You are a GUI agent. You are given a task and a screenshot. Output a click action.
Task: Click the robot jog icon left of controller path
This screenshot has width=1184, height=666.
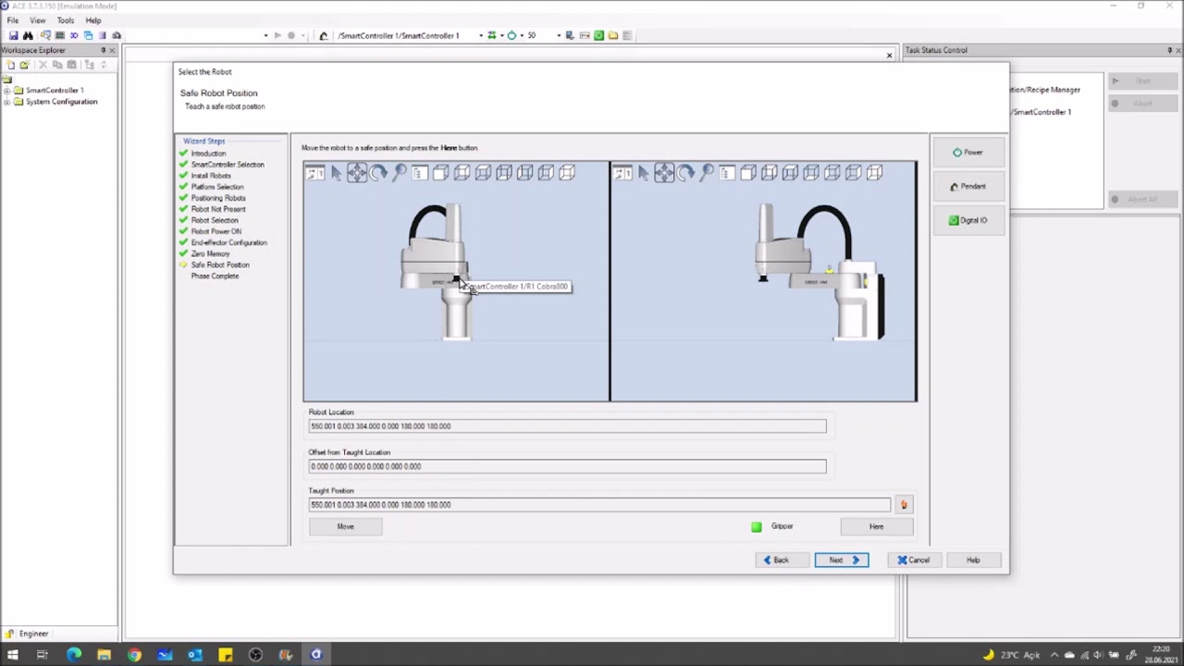[323, 35]
